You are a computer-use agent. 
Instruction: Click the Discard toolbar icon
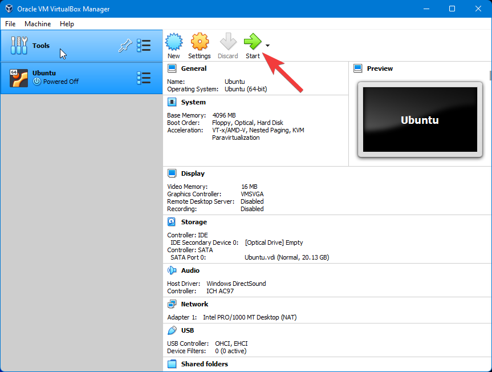pyautogui.click(x=227, y=42)
